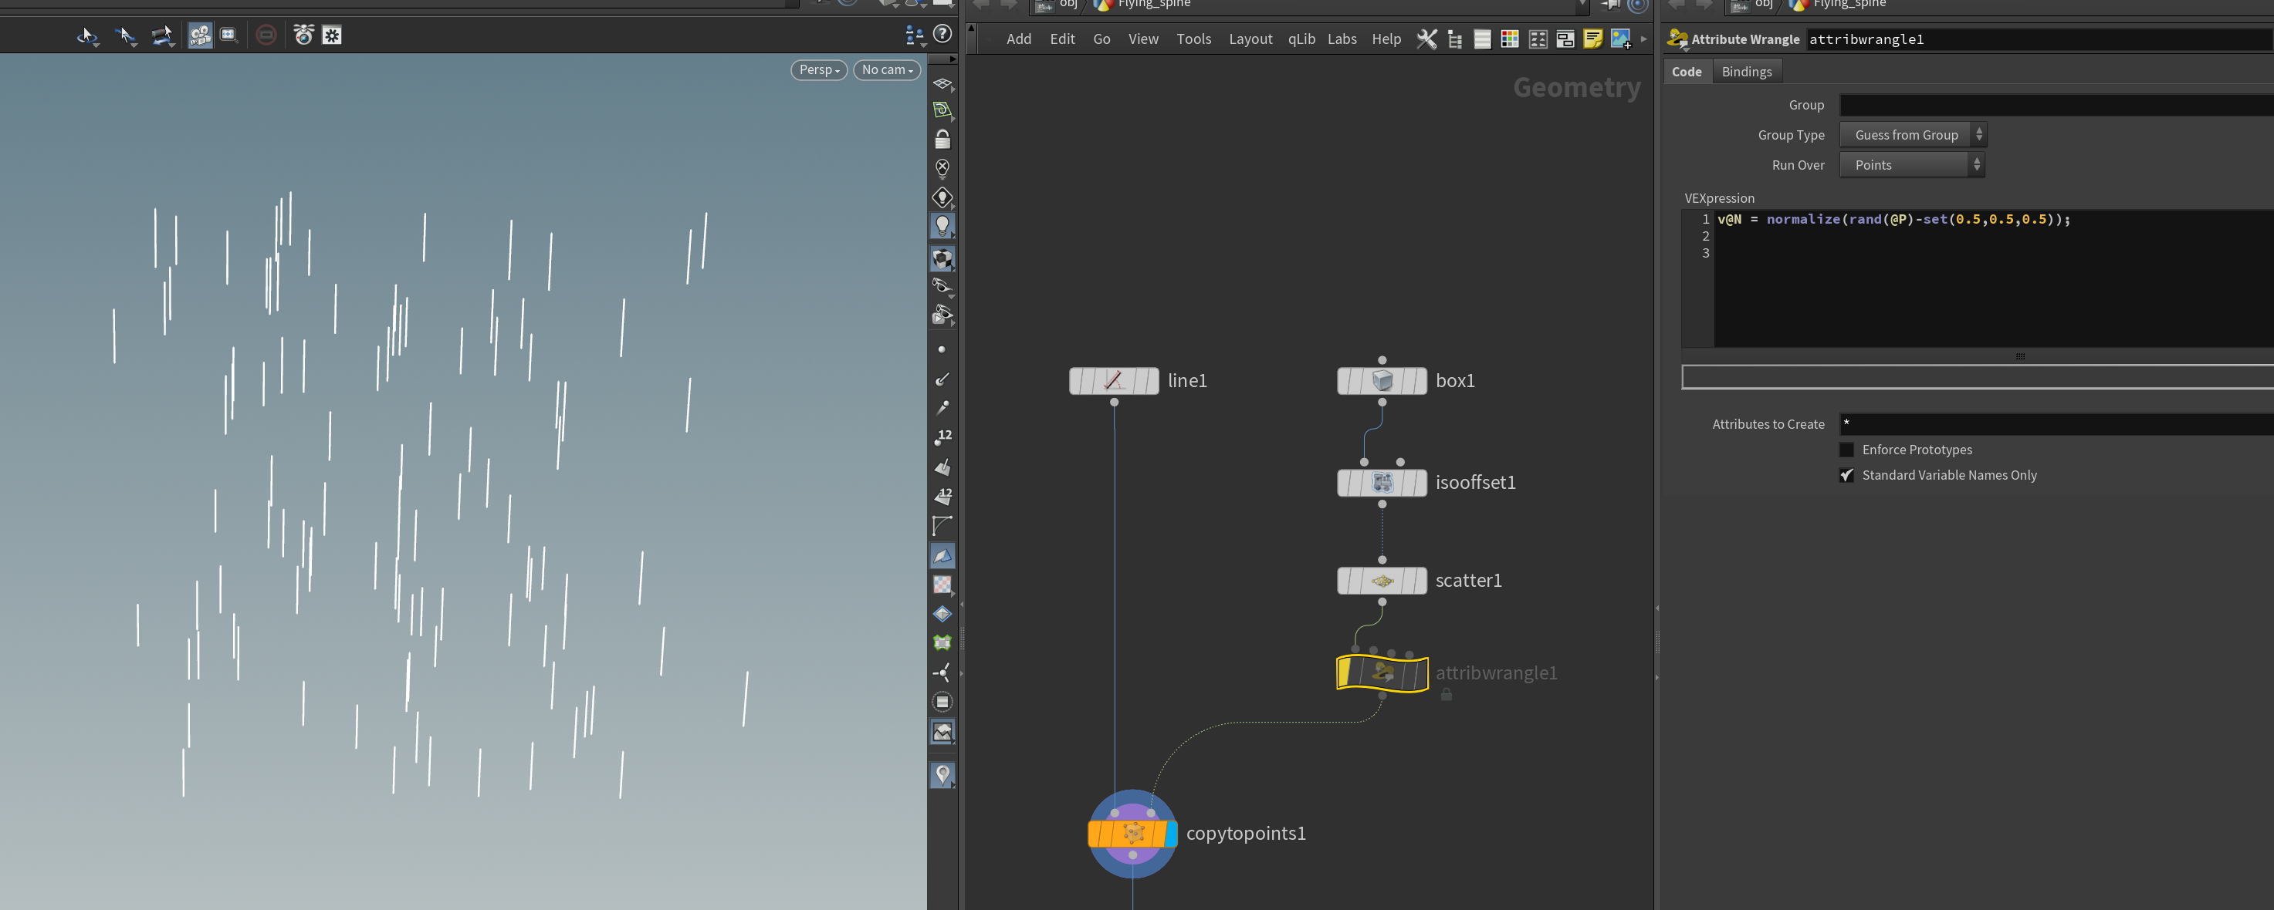Screen dimensions: 2274x910
Task: Switch to the Bindings tab
Action: coord(1746,72)
